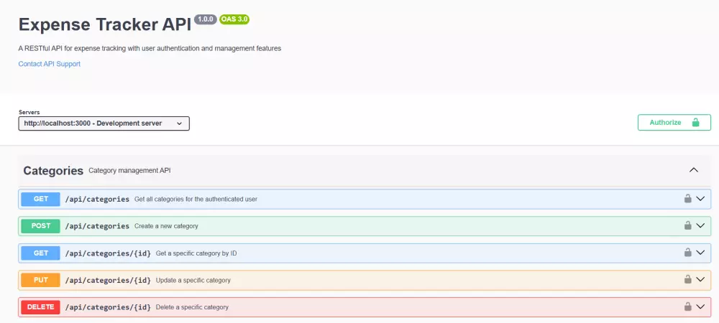Click the orange PUT method badge
Image resolution: width=719 pixels, height=323 pixels.
41,280
